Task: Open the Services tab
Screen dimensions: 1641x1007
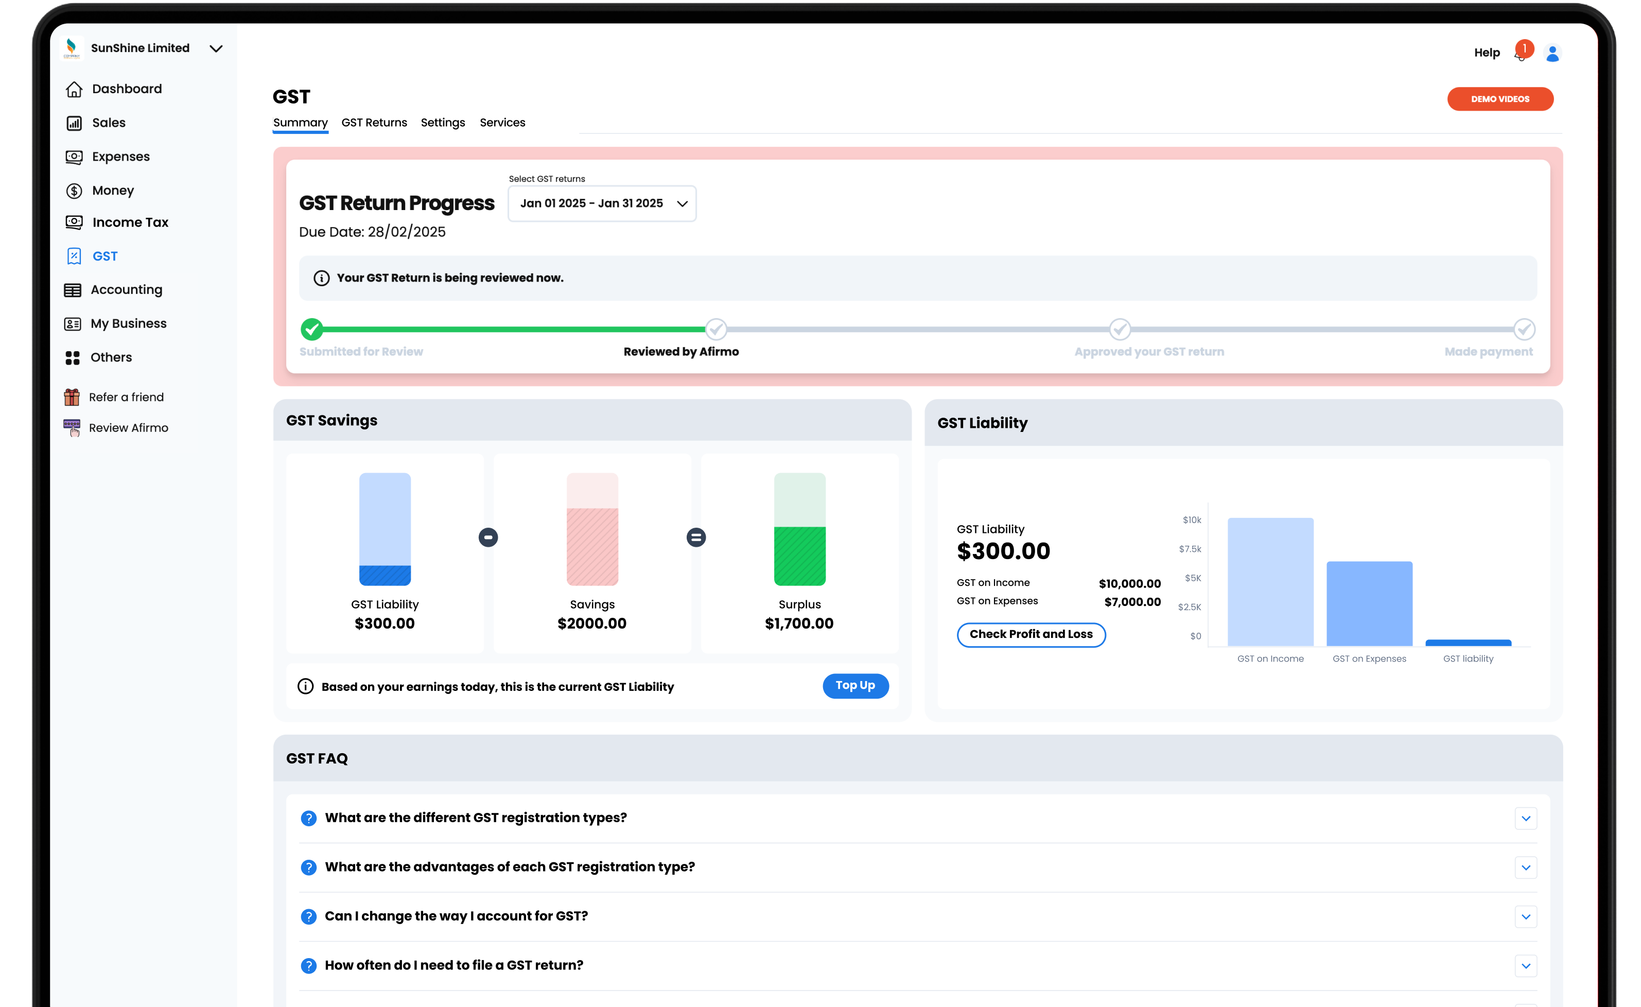Action: click(502, 123)
